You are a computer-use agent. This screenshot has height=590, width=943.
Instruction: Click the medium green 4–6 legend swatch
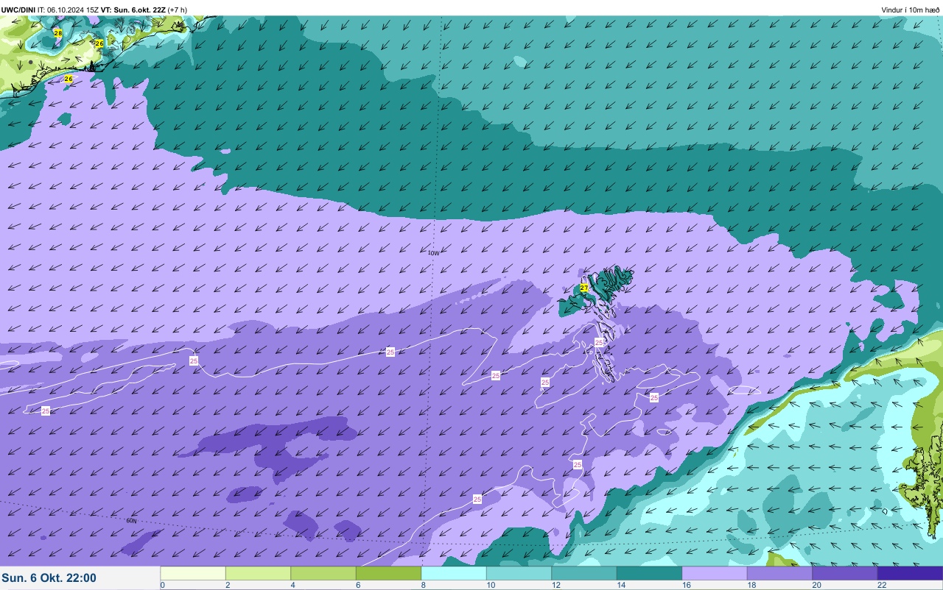coord(323,573)
